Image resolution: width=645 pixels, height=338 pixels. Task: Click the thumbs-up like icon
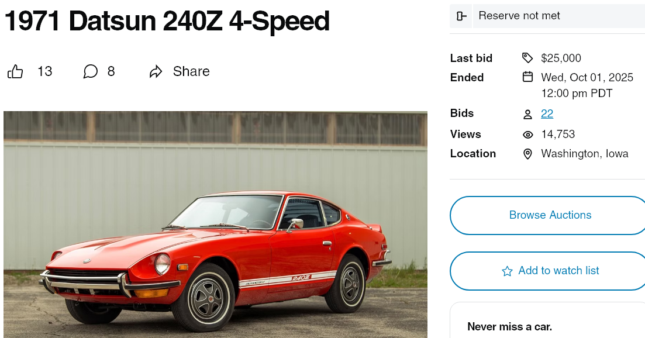[15, 72]
